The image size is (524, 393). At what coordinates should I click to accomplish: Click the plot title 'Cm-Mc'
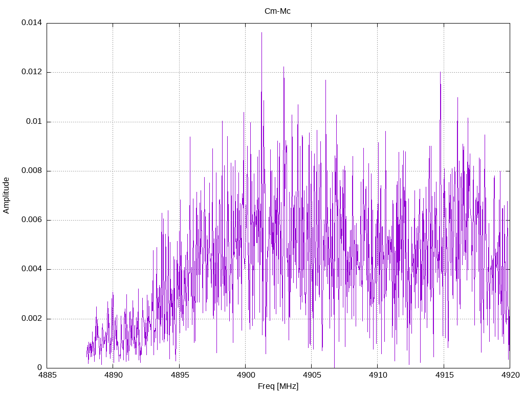[x=277, y=11]
